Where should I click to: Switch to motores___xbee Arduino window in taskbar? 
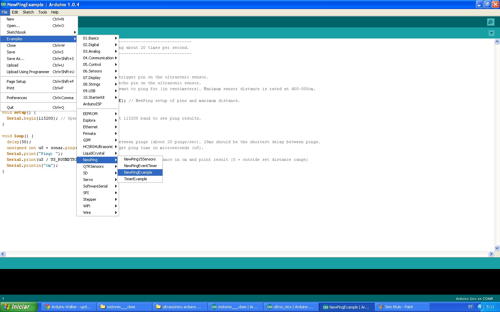[235, 307]
